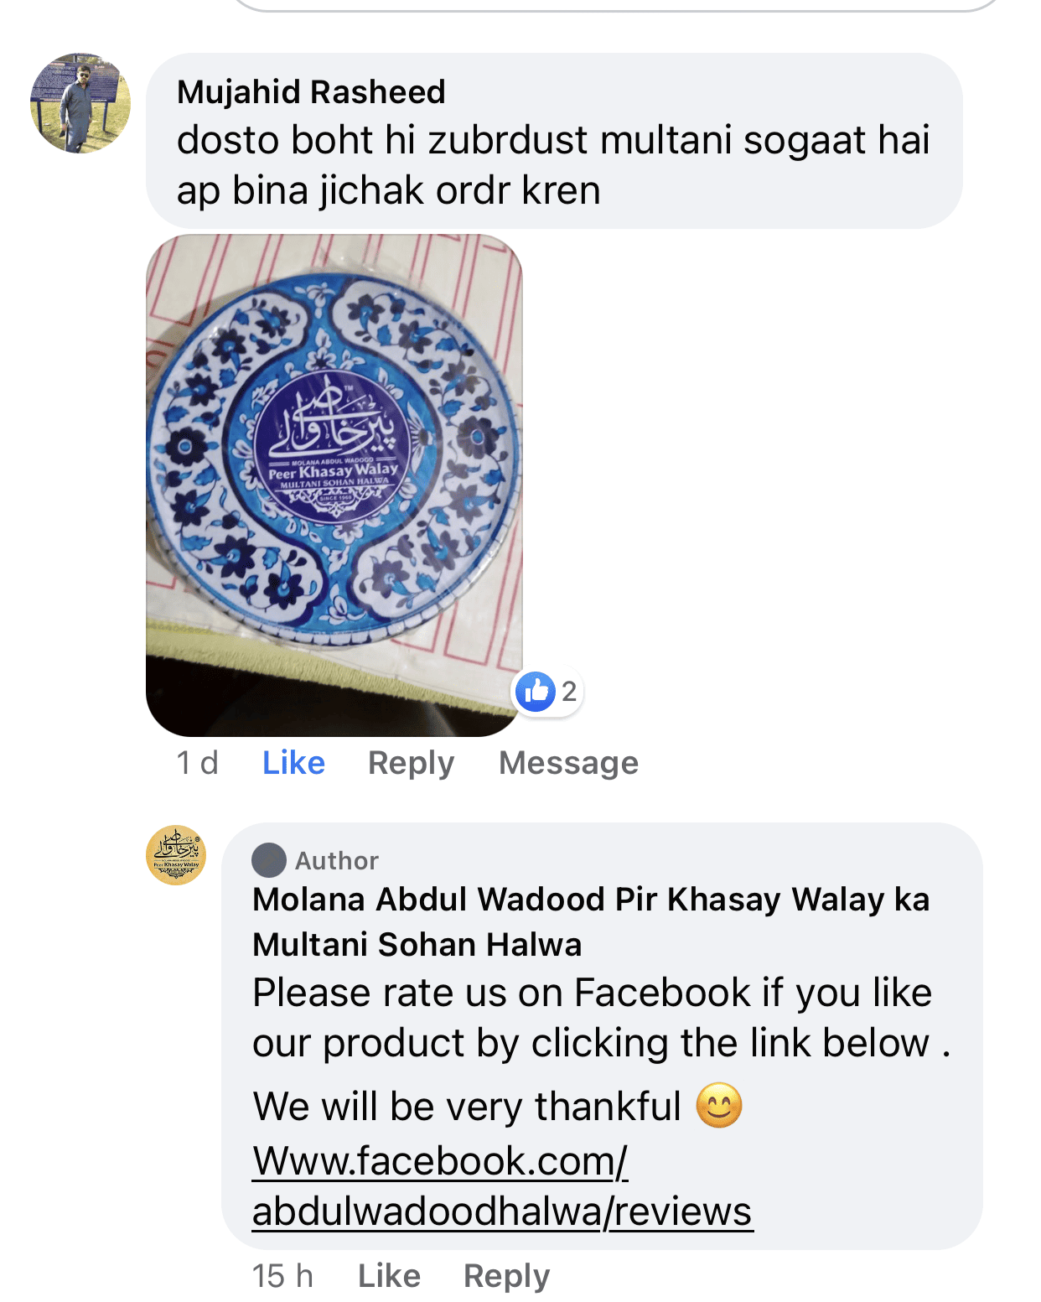Open Mujahid Rasheed's profile picture
1041x1302 pixels.
[x=80, y=103]
